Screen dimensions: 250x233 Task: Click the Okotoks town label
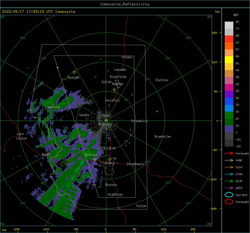(111, 185)
